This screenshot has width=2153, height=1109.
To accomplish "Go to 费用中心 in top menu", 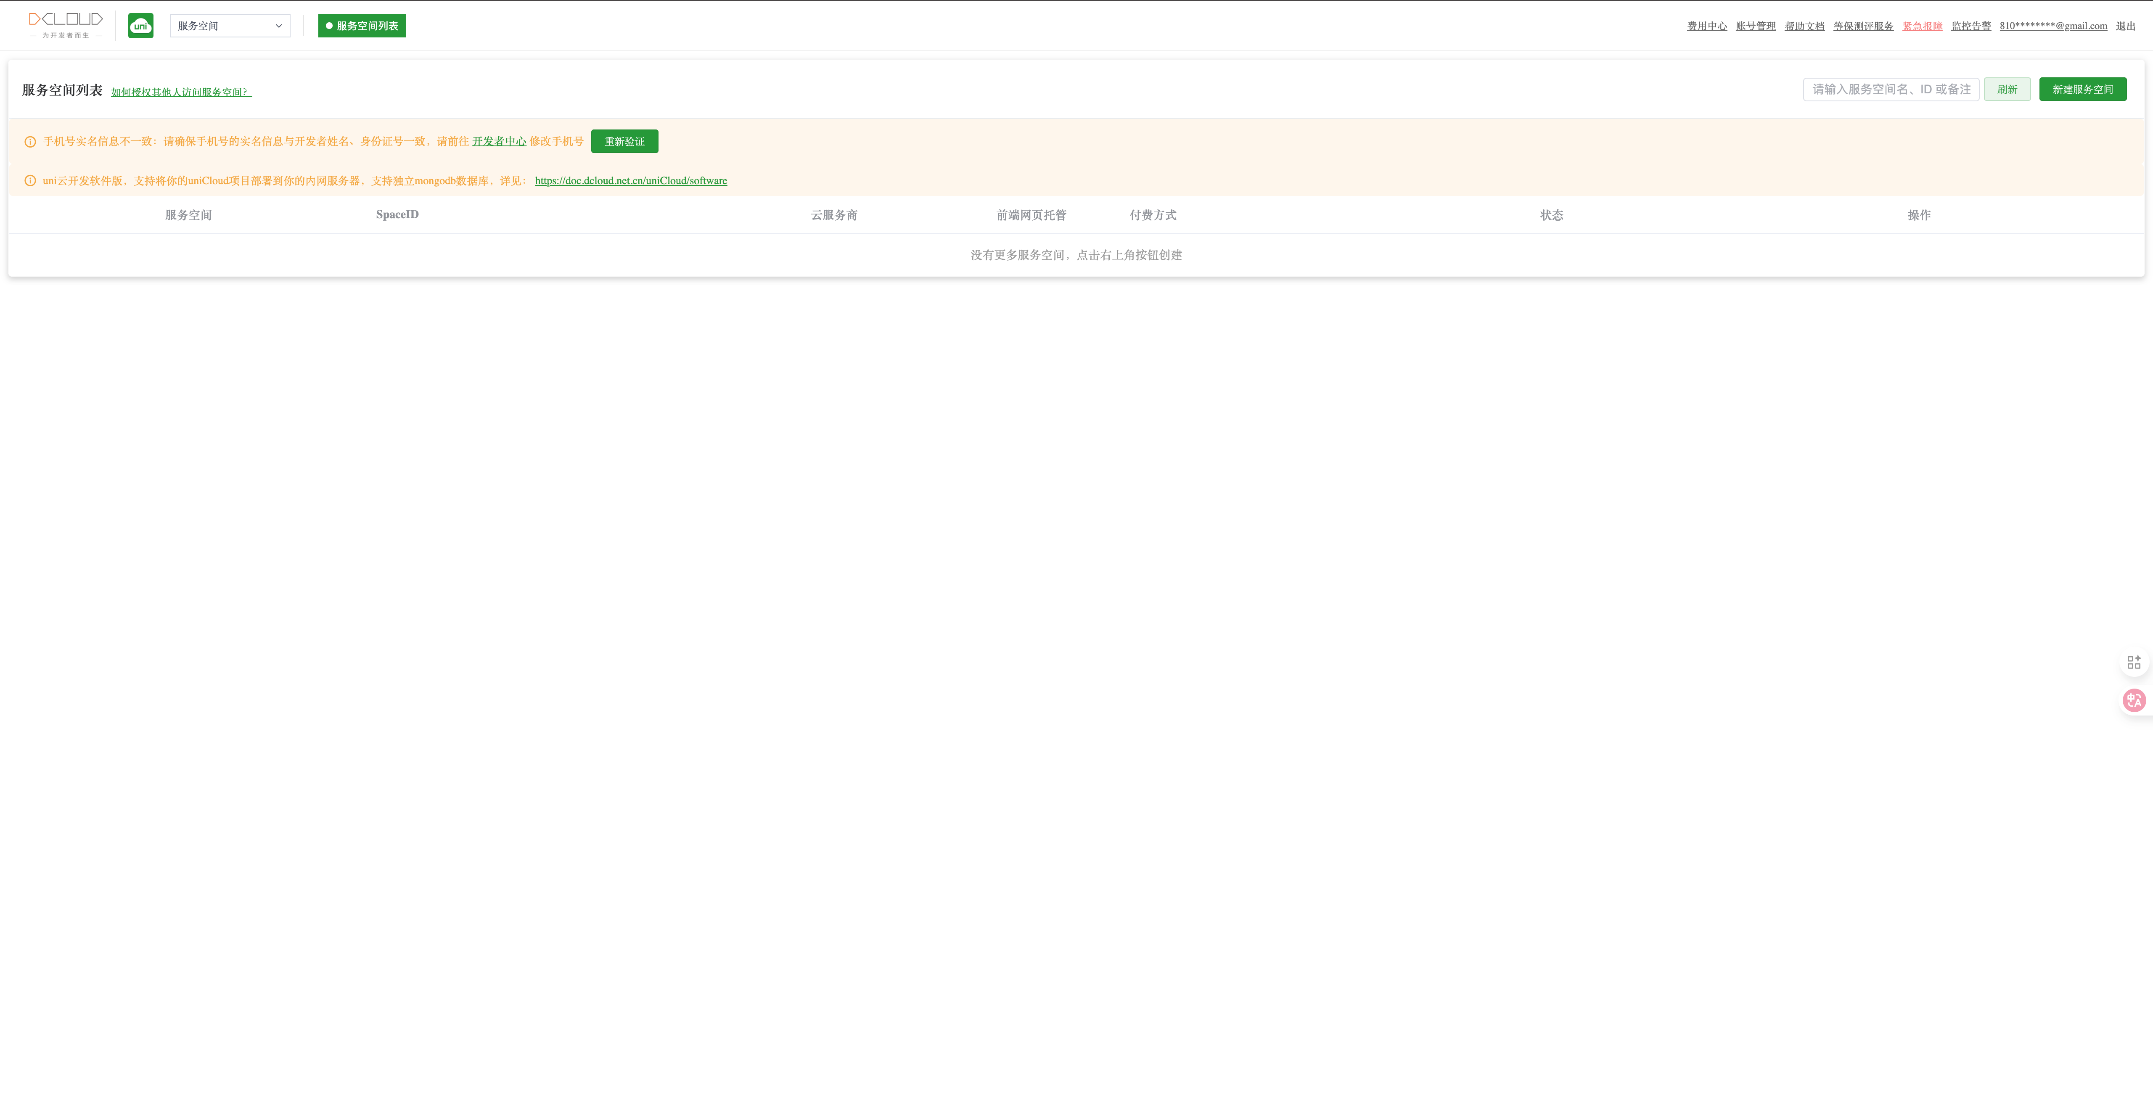I will point(1707,26).
